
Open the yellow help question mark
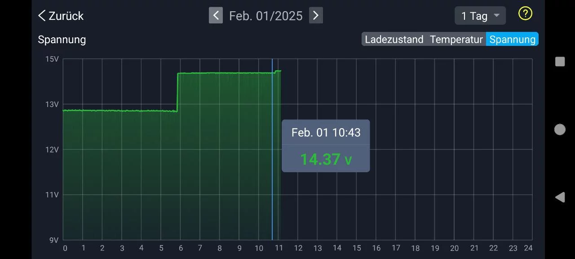click(x=525, y=14)
